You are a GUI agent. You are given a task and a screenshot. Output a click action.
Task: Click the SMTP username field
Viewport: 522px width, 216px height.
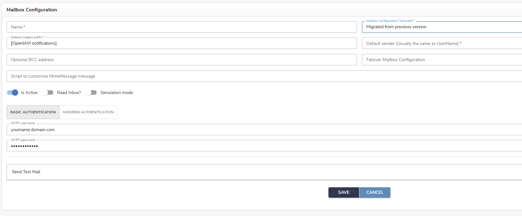tap(263, 130)
